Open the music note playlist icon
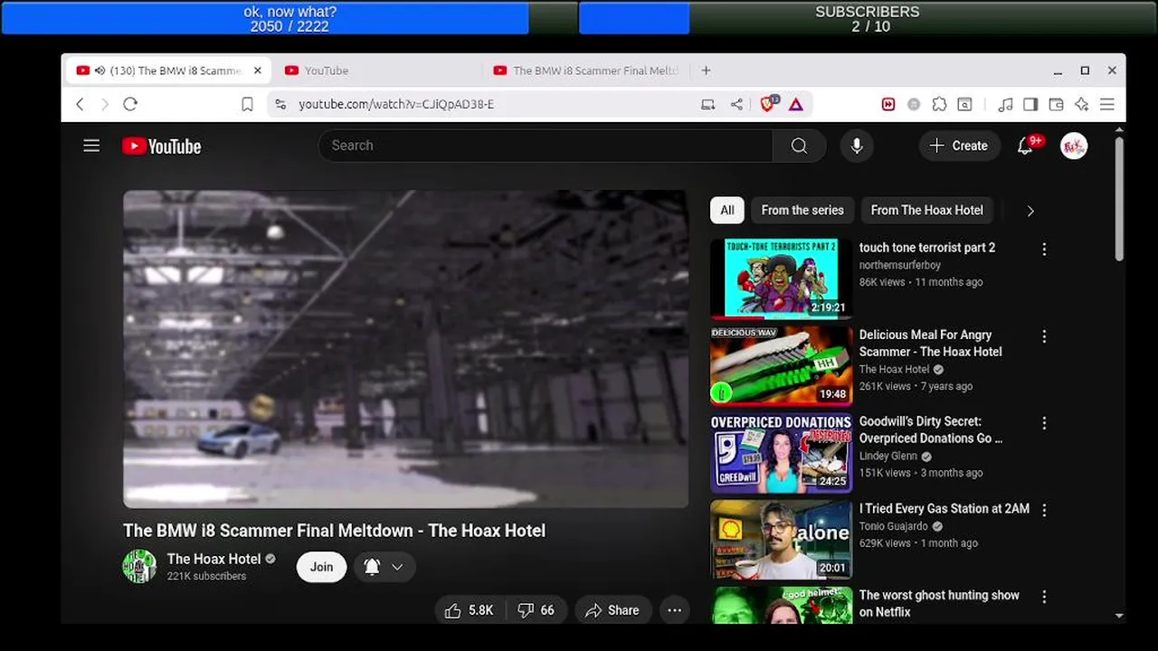 1005,105
